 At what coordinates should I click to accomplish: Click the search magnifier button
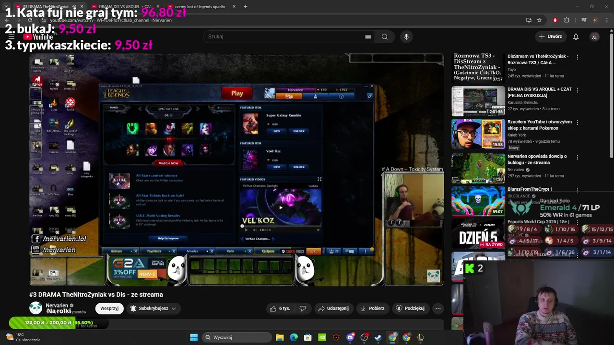tap(384, 36)
